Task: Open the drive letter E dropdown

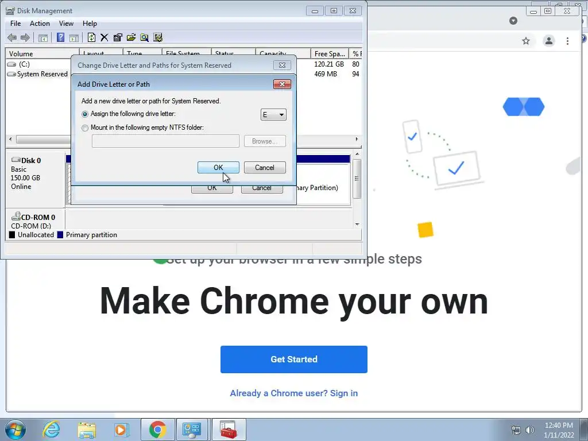Action: [x=273, y=115]
